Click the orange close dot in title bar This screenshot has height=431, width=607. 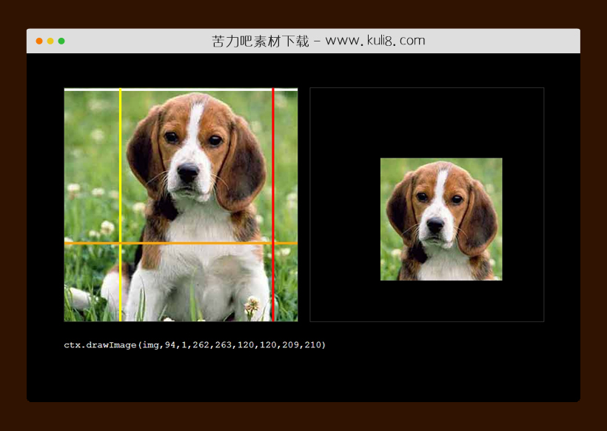point(39,41)
